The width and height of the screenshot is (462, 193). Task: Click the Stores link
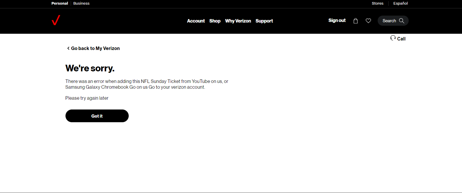[x=377, y=3]
